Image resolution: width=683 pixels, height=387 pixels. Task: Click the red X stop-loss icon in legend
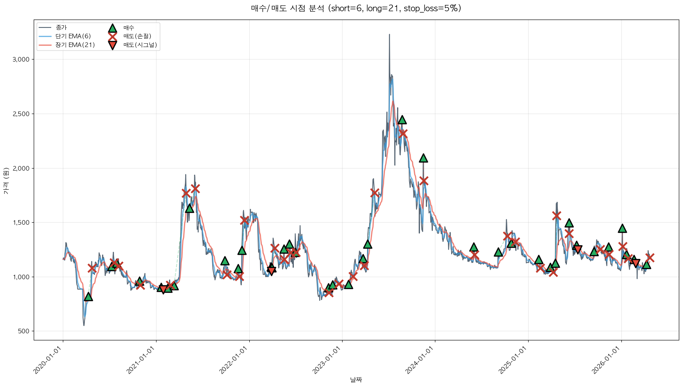coord(112,36)
